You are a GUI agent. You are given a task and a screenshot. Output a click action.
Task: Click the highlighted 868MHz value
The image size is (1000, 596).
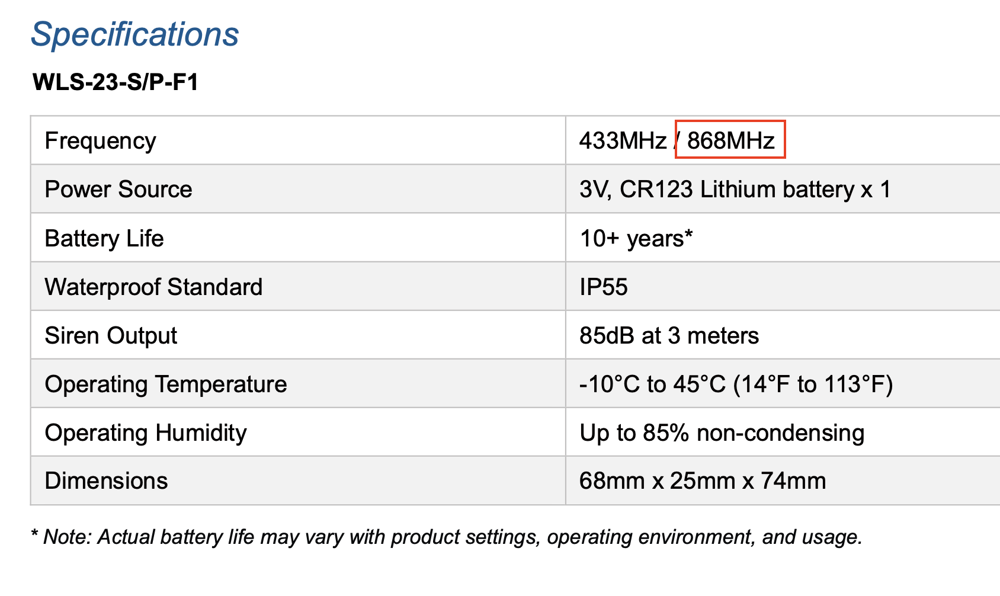pos(730,140)
